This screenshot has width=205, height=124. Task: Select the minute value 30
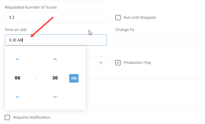(x=55, y=78)
